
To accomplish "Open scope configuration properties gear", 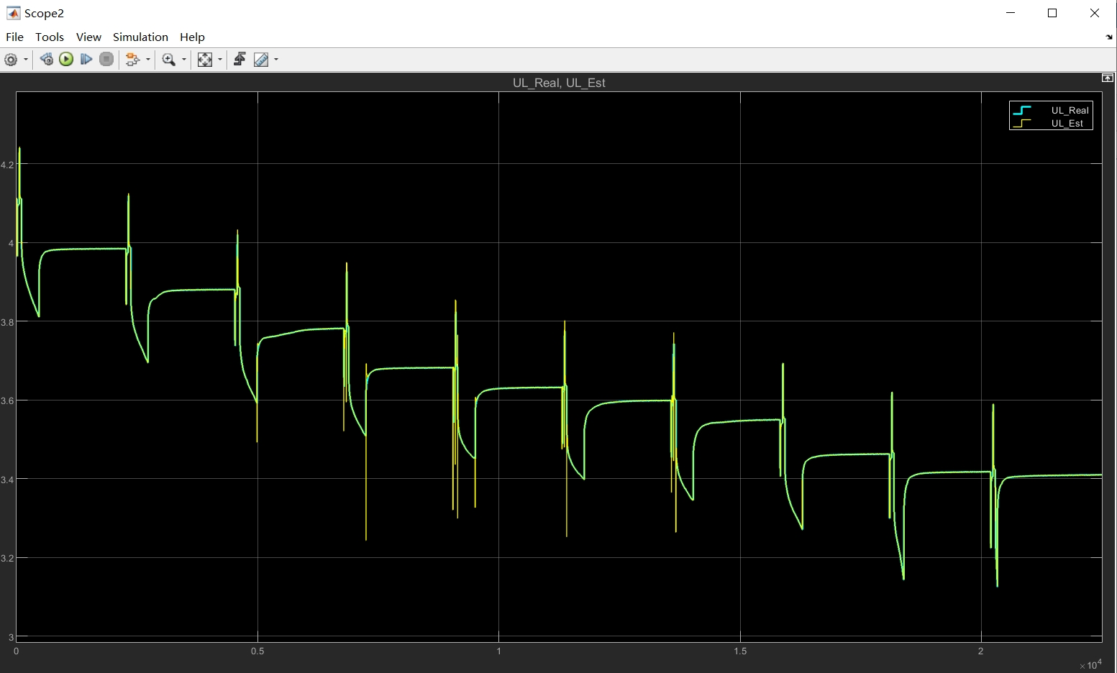I will 11,60.
